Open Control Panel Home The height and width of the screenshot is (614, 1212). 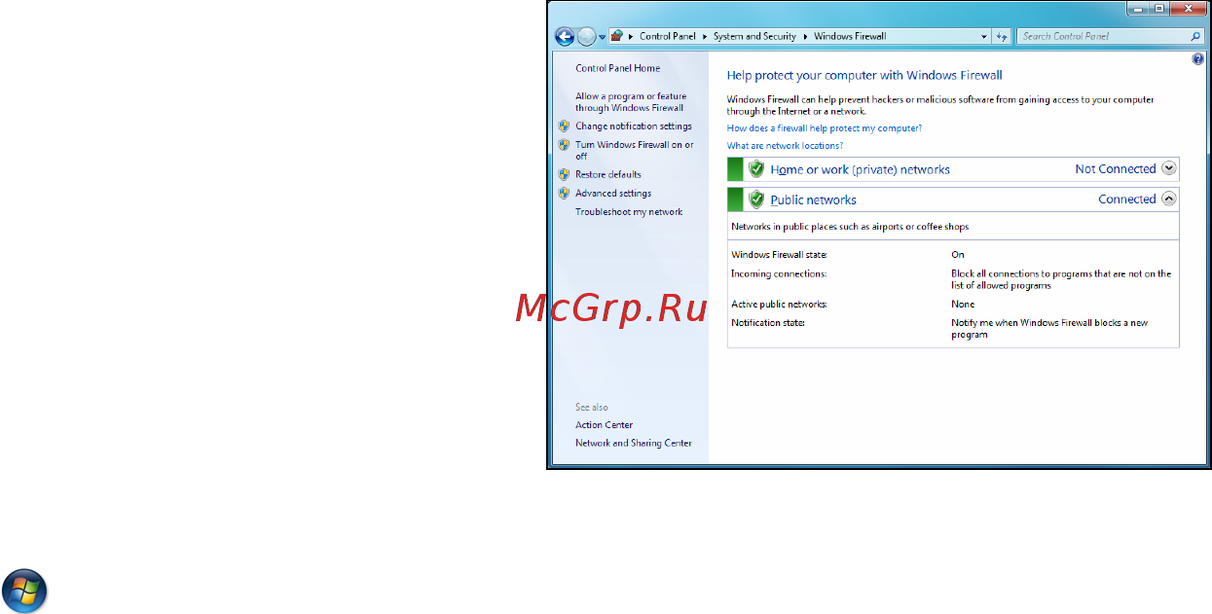(617, 68)
